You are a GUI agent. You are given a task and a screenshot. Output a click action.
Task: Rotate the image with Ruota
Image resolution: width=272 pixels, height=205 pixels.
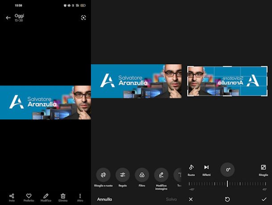tap(191, 170)
